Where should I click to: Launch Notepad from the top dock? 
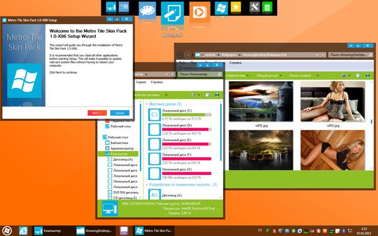pos(173,13)
